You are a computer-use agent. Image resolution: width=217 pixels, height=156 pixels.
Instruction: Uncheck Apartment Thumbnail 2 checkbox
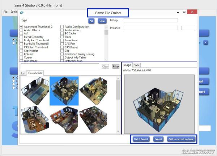coord(21,26)
